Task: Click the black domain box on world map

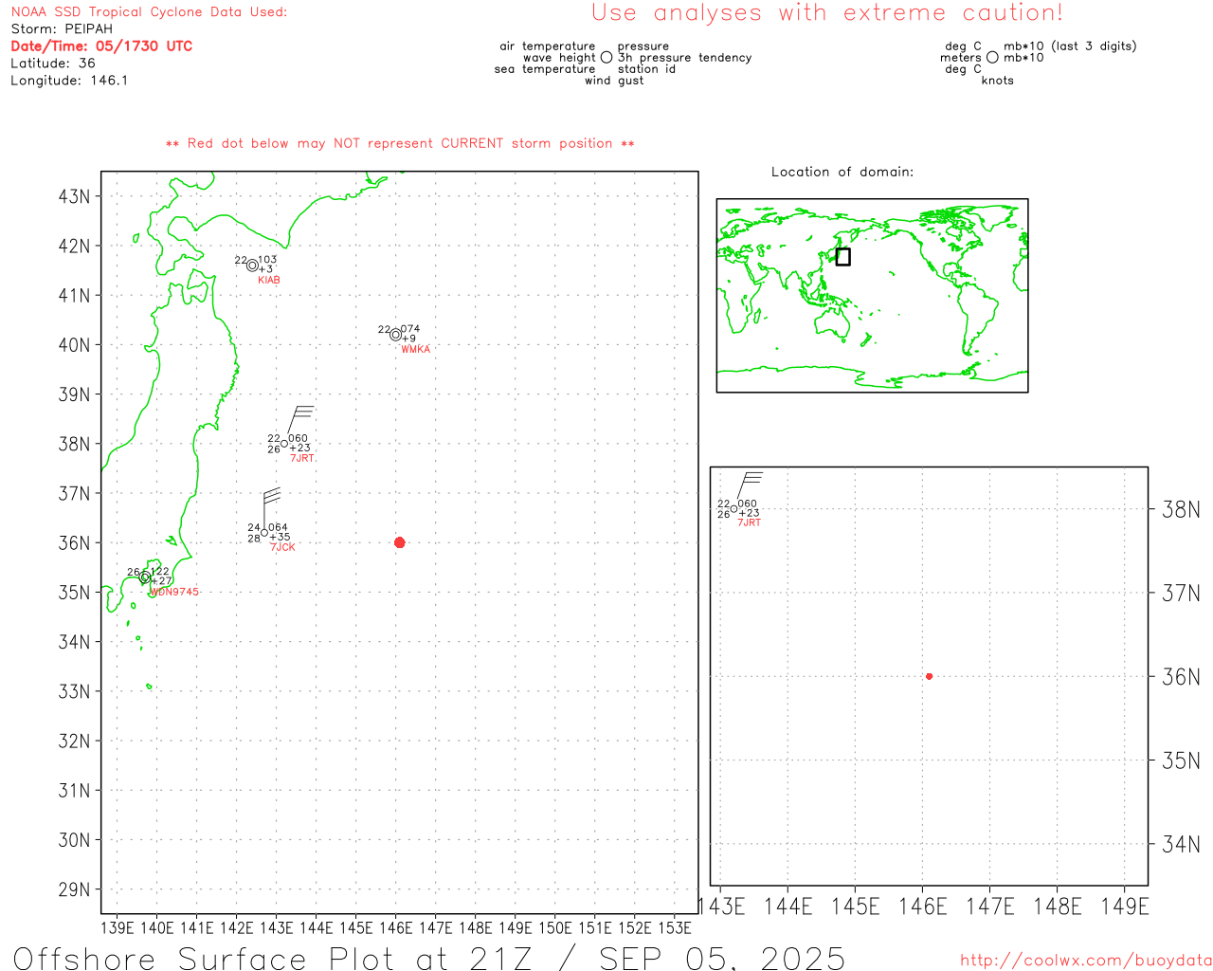Action: pos(842,256)
